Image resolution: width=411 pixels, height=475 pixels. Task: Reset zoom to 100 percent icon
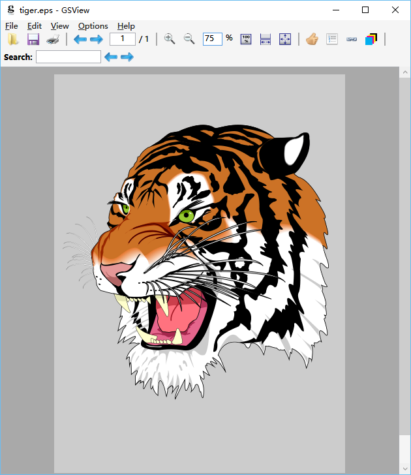[246, 39]
